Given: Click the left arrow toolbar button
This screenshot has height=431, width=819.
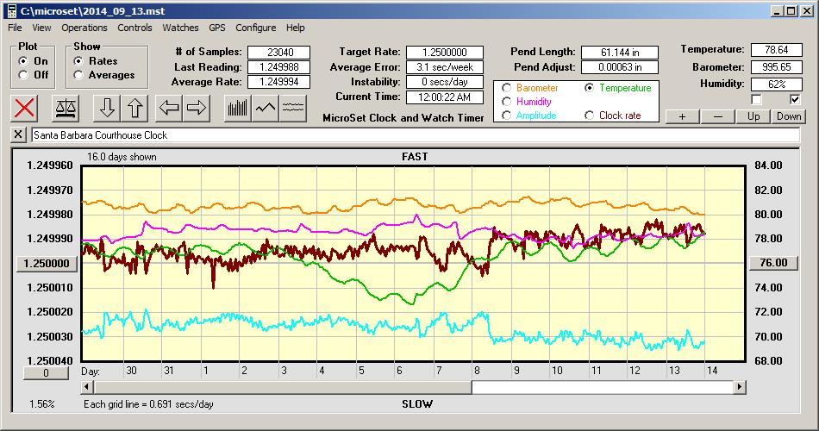Looking at the screenshot, I should (169, 108).
